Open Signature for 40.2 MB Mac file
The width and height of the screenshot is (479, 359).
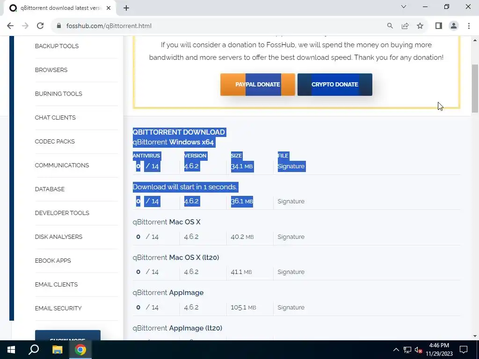point(291,237)
